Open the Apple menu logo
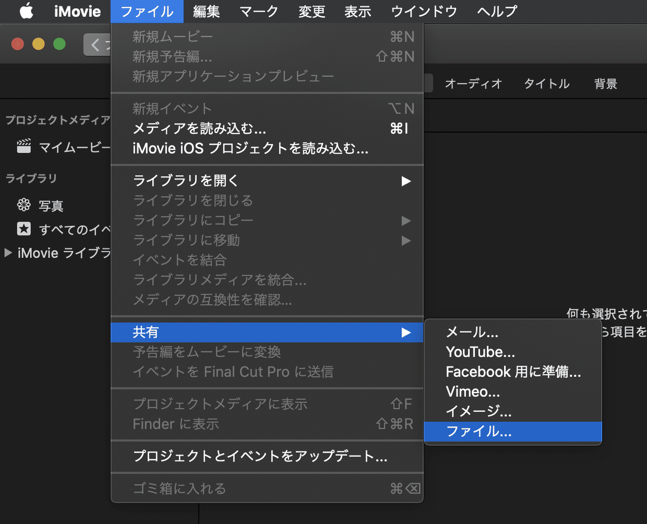Screen dimensions: 647x524 [x=26, y=11]
